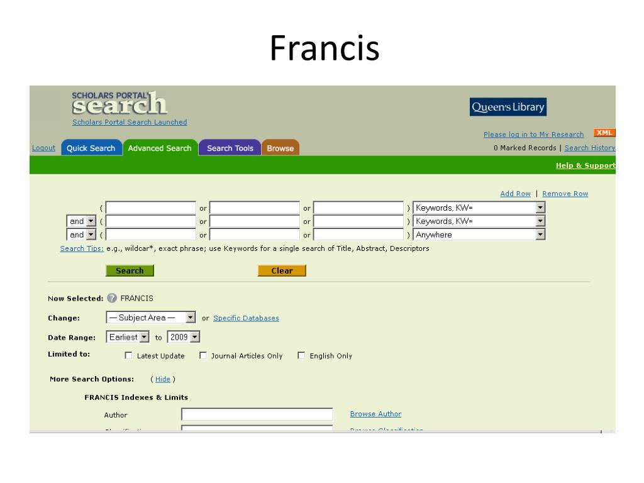Open second row Keywords, KW= field dropdown
The width and height of the screenshot is (644, 483).
coord(479,221)
